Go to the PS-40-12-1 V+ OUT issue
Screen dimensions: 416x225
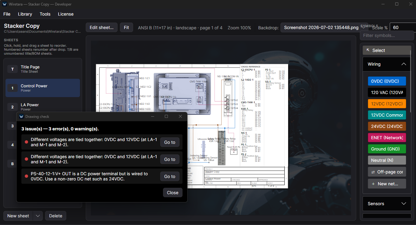(x=170, y=176)
